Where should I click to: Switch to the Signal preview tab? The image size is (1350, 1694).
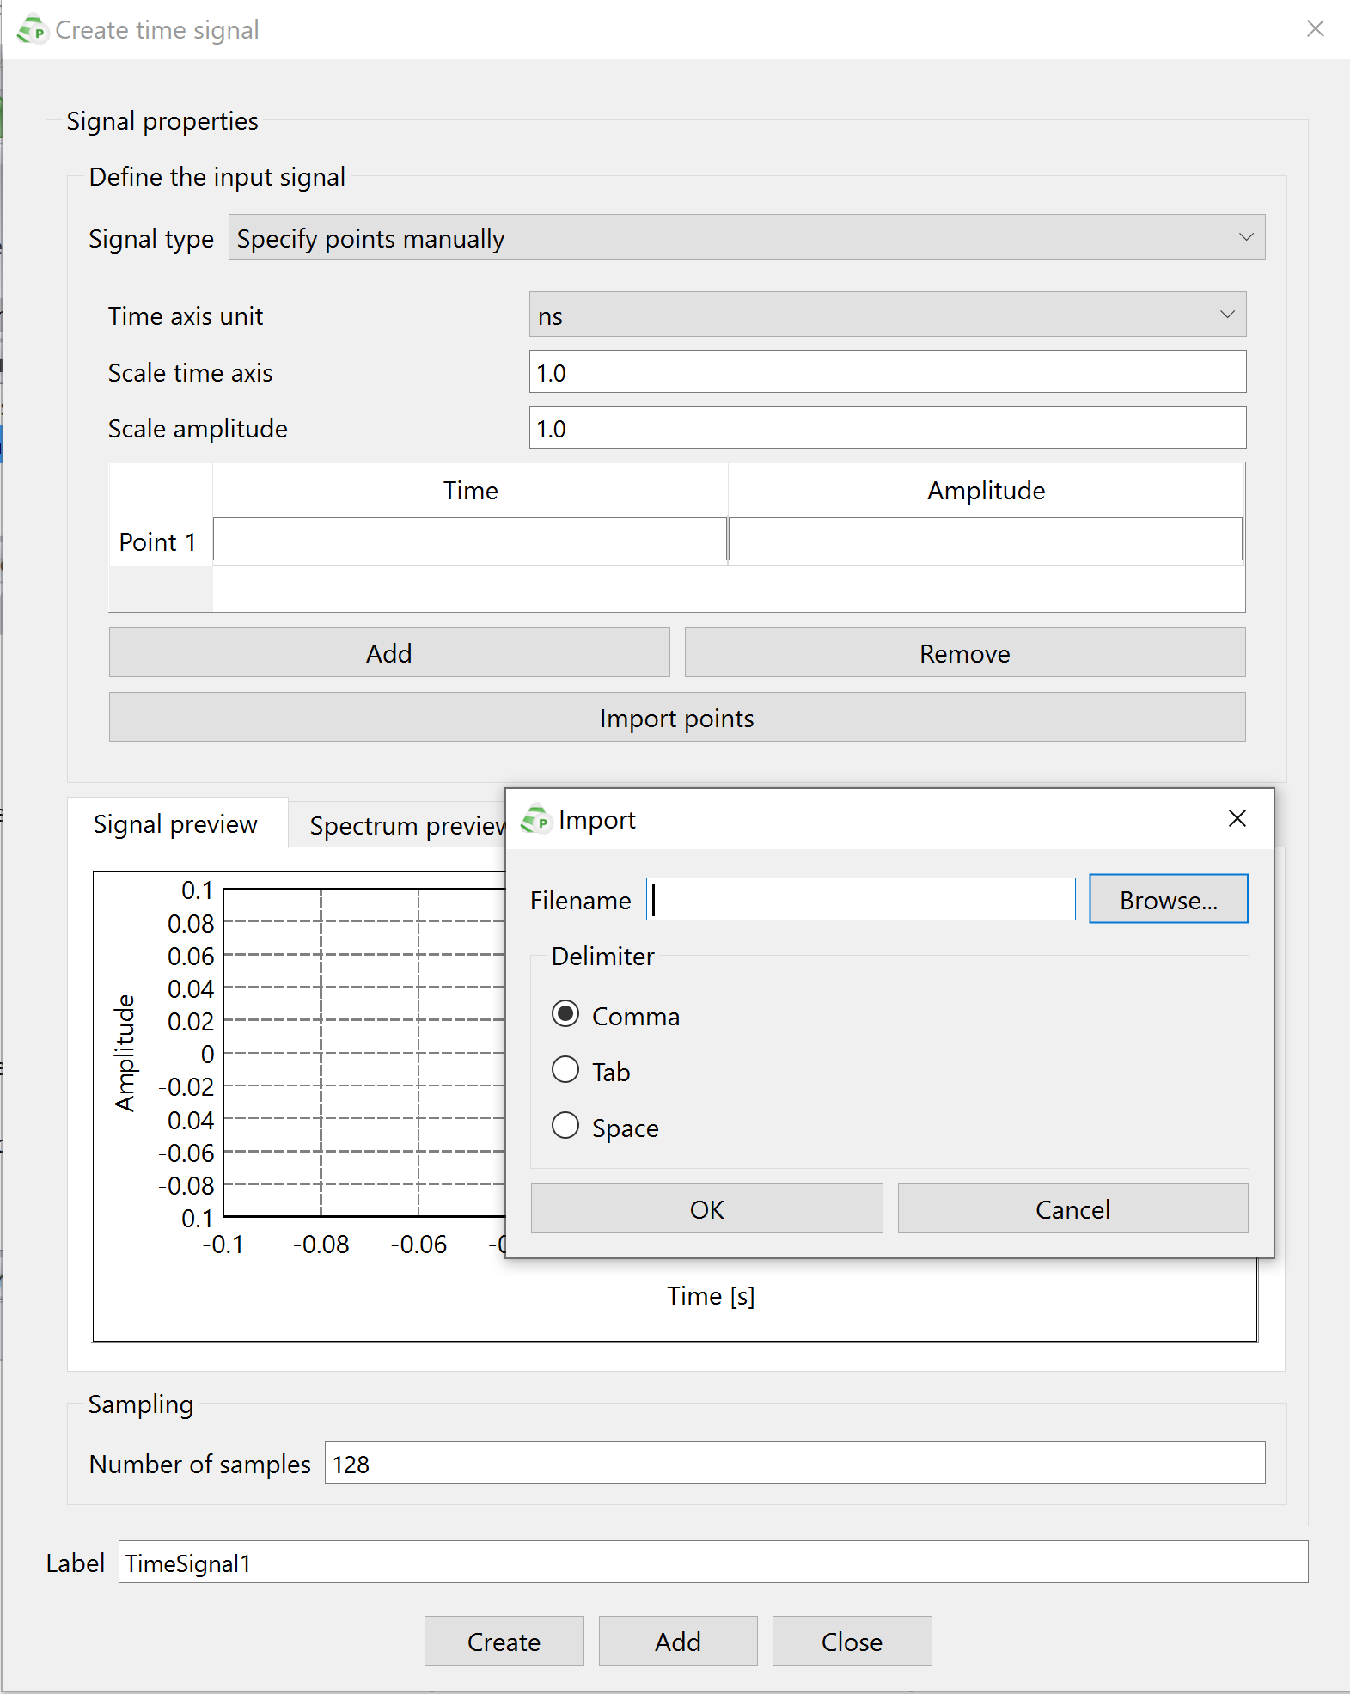point(176,823)
